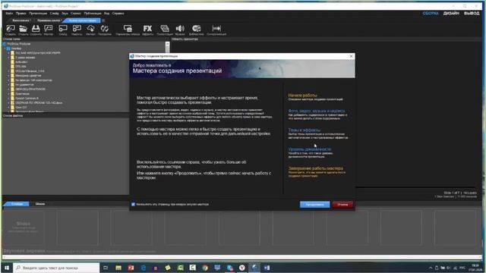Open PowerPoint from the taskbar
Viewport: 486px width, 273px height.
point(131,268)
